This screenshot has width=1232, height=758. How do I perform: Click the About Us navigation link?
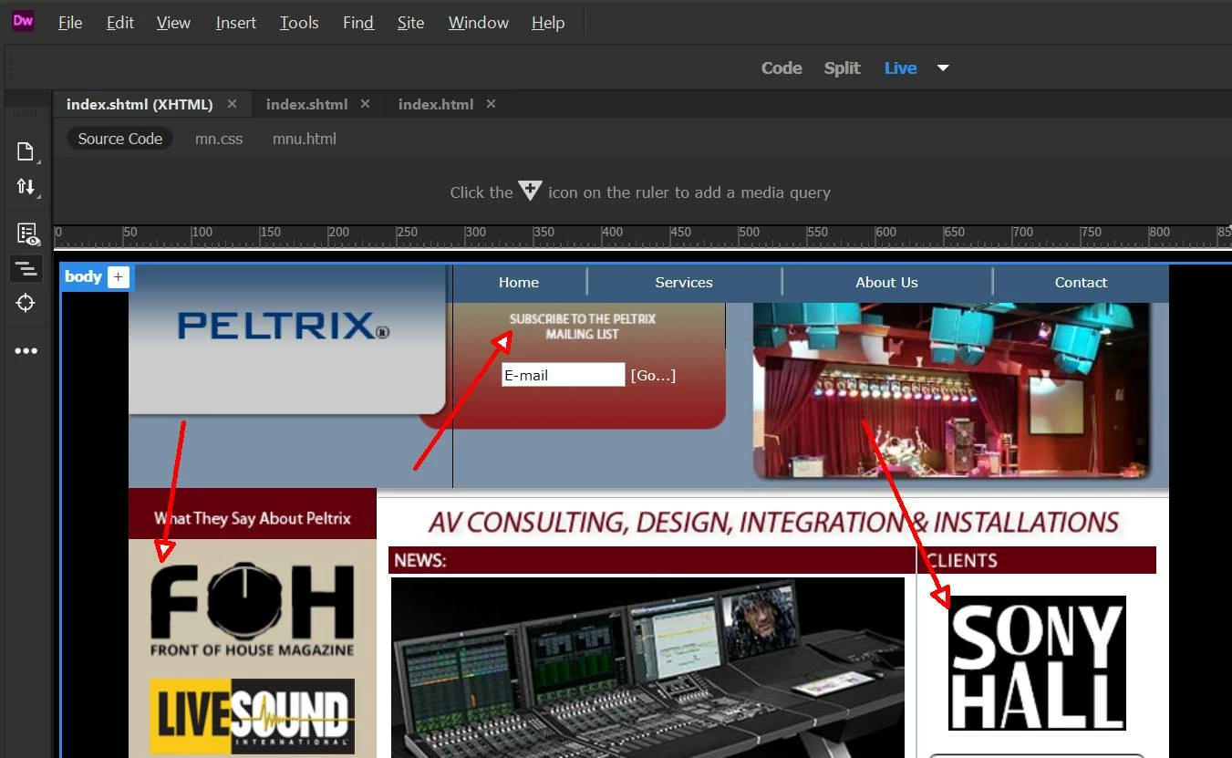pos(886,283)
